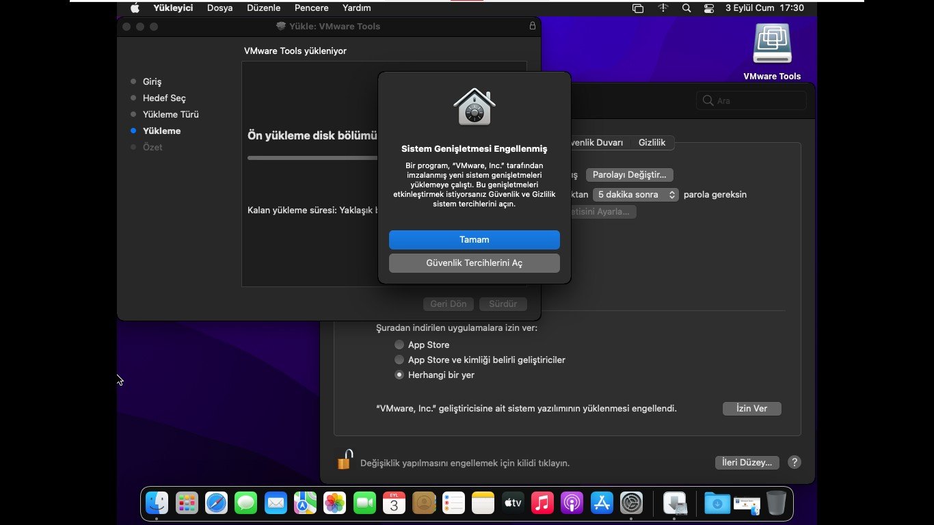Click the Giriş step in installer sidebar
Image resolution: width=934 pixels, height=525 pixels.
pyautogui.click(x=152, y=81)
